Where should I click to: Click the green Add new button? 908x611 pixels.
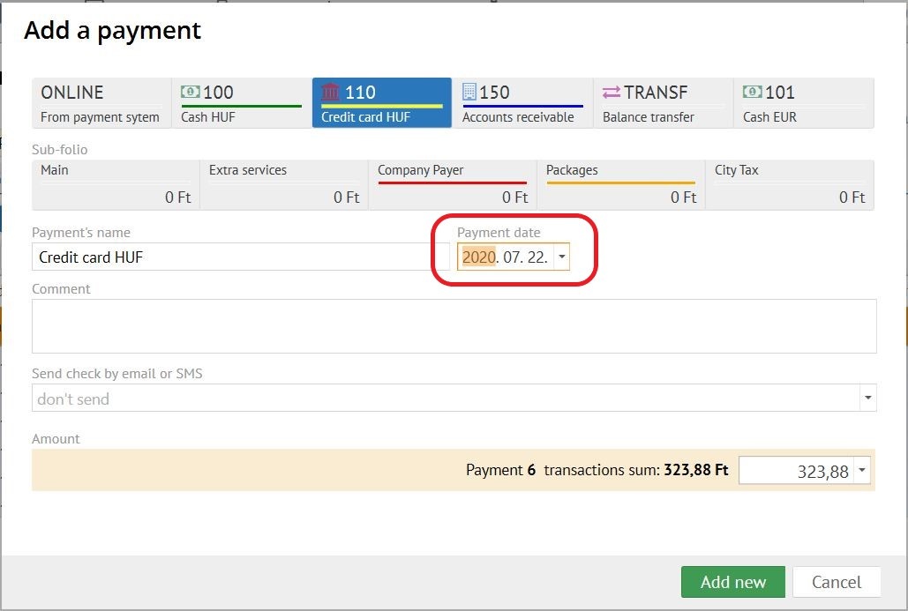coord(733,582)
